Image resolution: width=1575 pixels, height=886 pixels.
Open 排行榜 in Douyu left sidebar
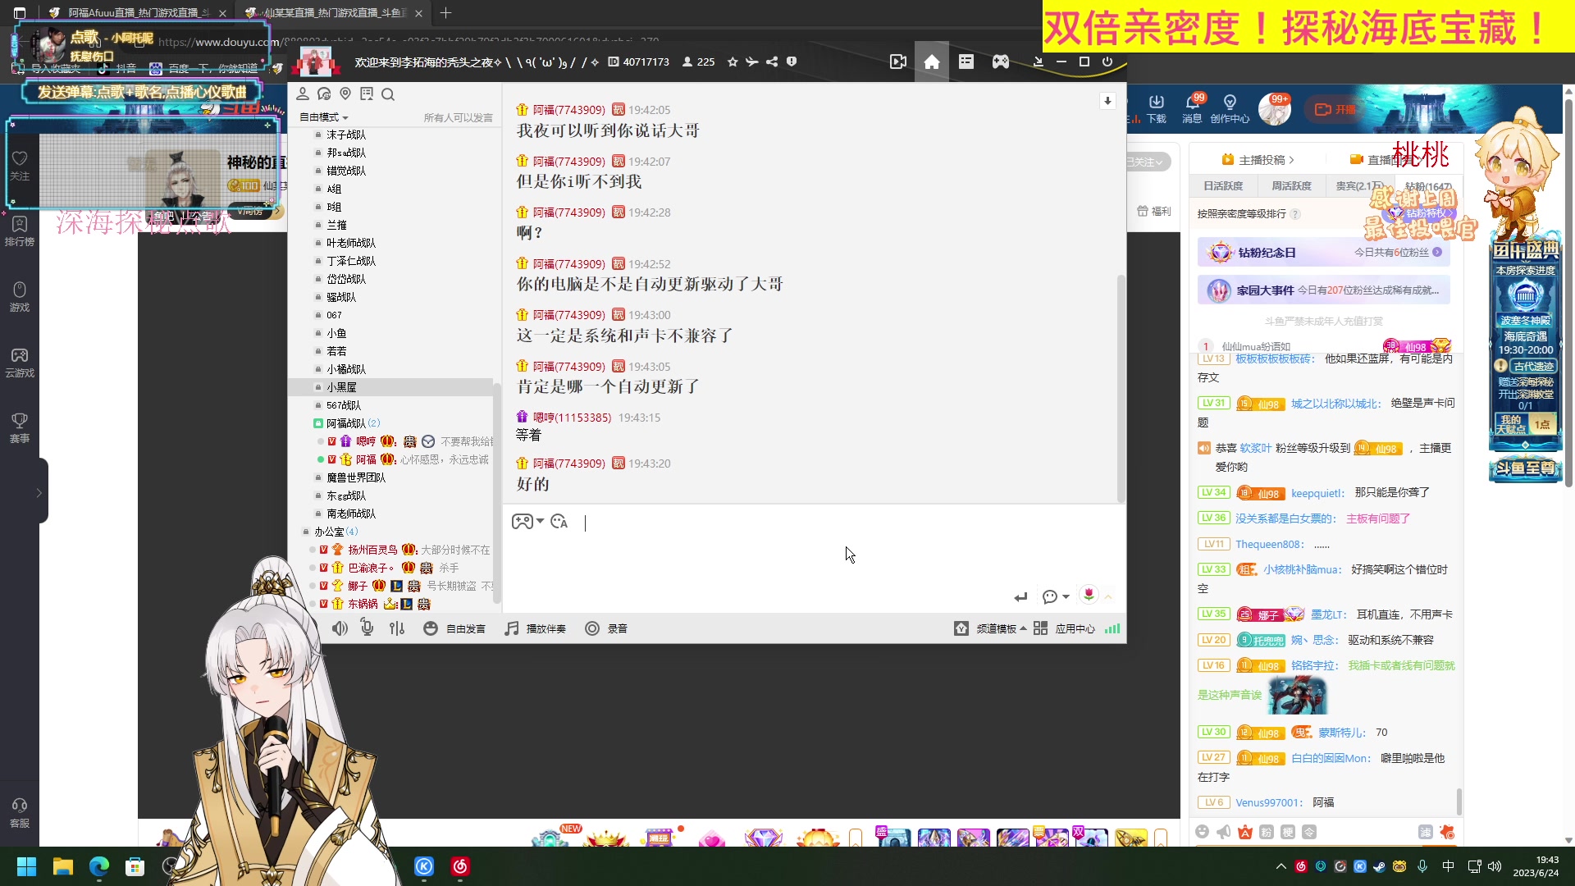coord(20,231)
